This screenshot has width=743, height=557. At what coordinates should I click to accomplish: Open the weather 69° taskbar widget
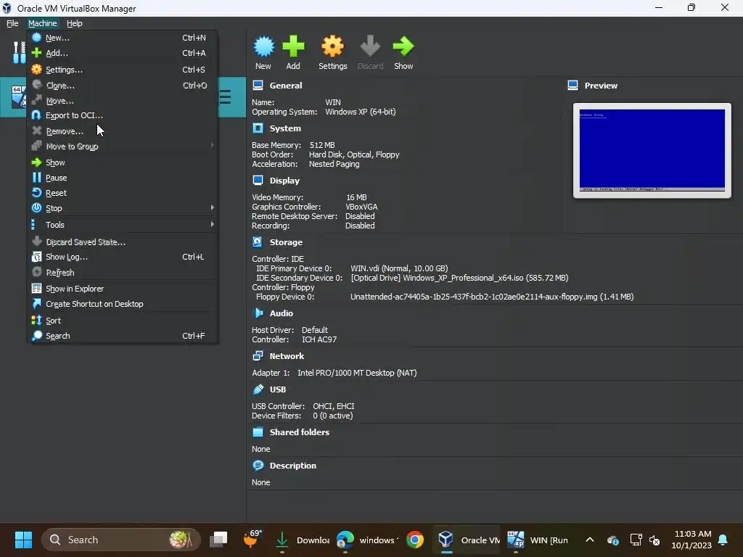(252, 539)
